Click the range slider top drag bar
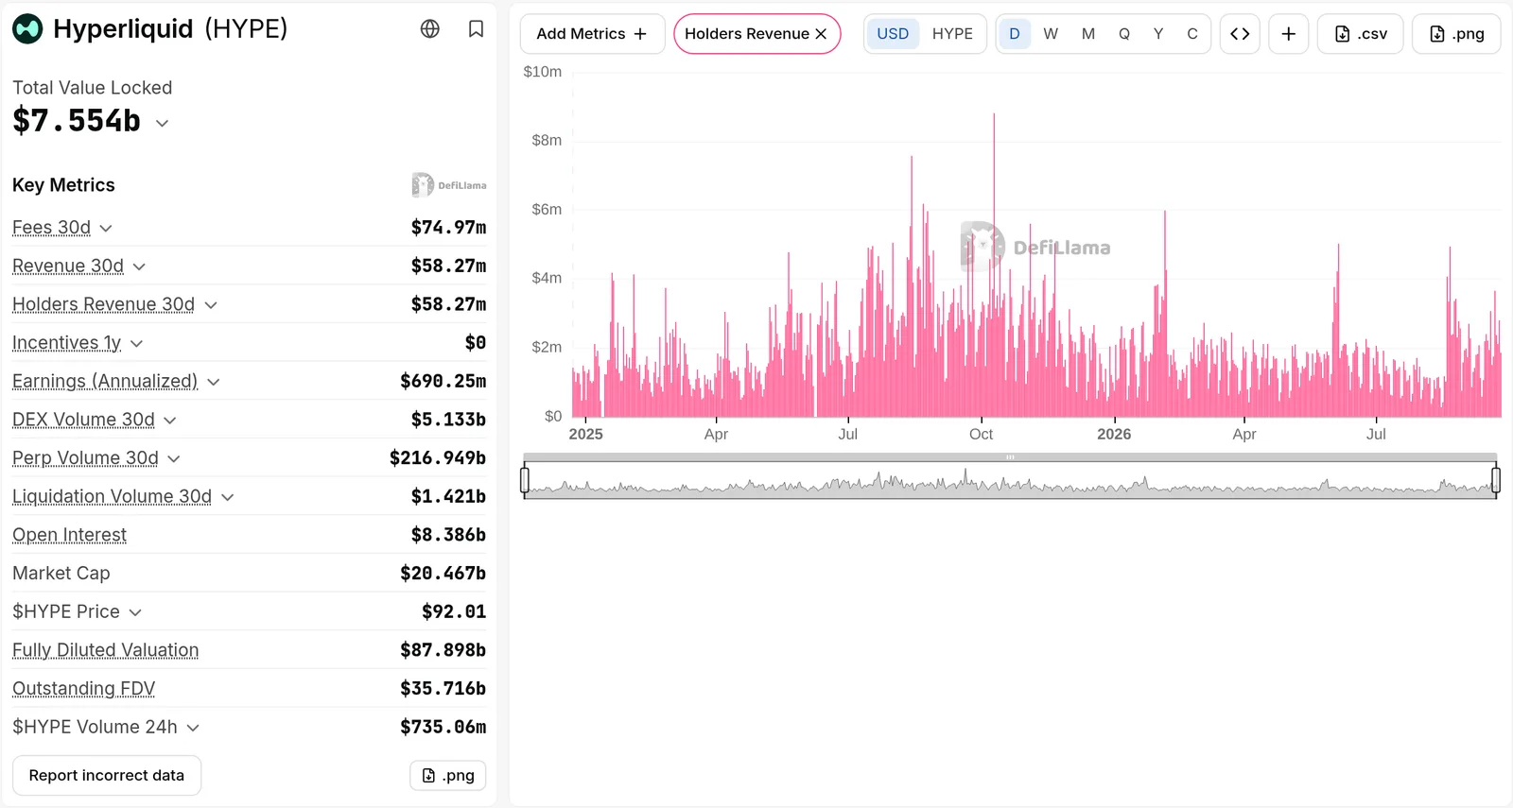 click(x=1010, y=457)
